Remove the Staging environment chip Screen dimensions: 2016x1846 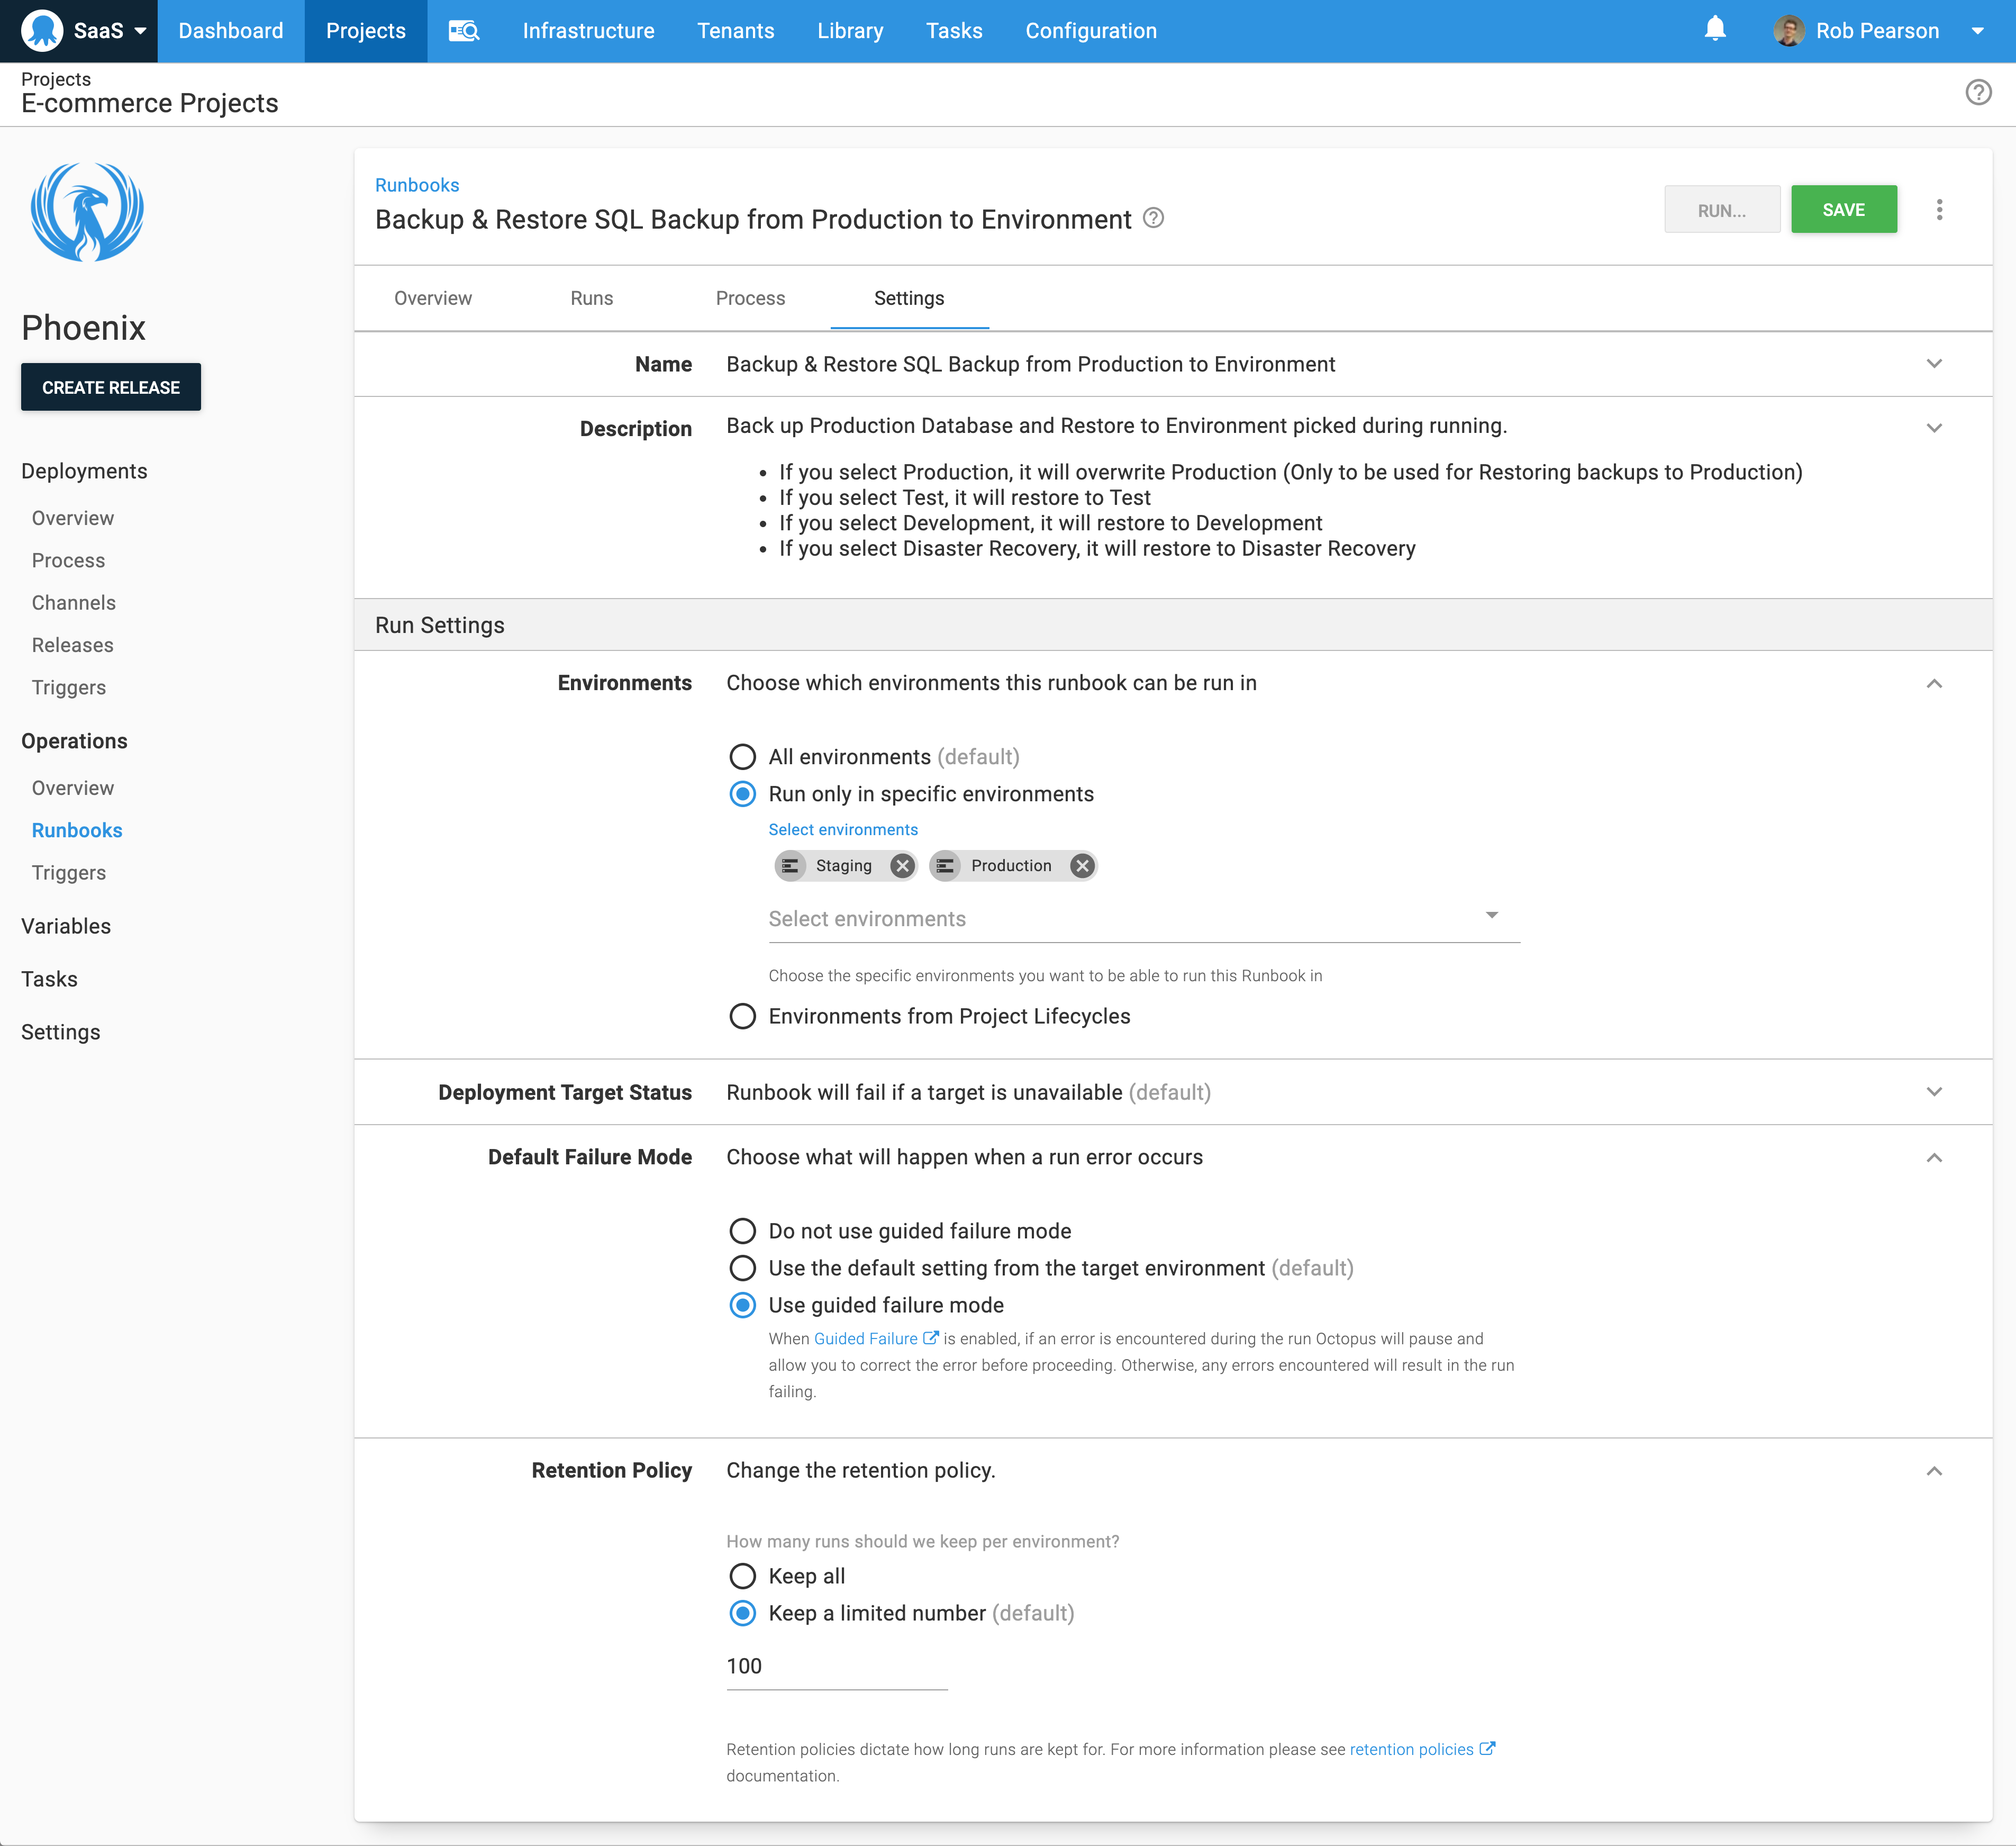point(901,866)
